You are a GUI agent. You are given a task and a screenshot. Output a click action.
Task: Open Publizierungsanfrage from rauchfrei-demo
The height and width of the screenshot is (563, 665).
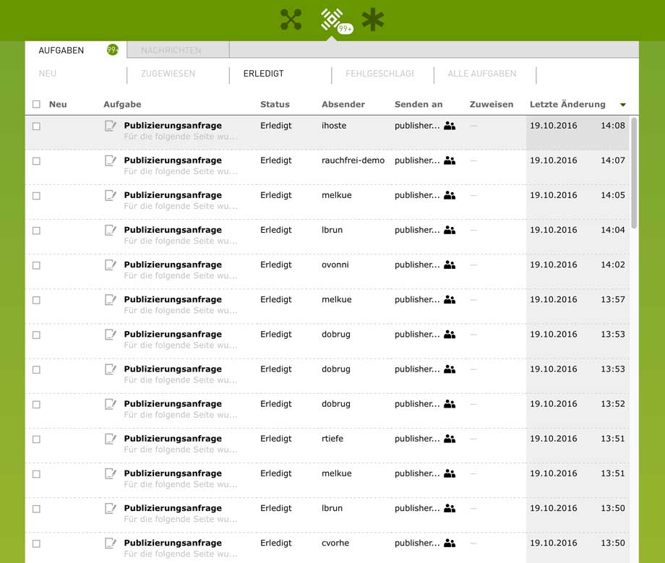pyautogui.click(x=173, y=160)
